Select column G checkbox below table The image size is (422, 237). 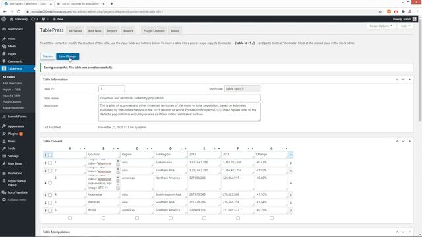tap(272, 218)
